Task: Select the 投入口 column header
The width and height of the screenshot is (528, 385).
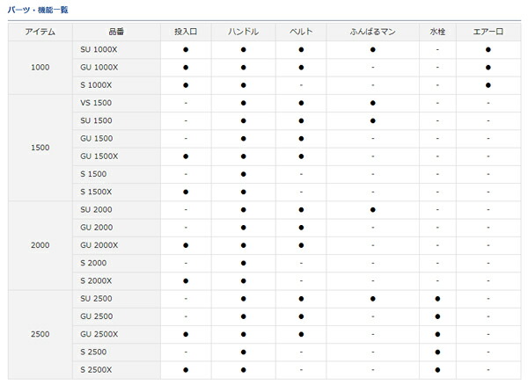Action: [x=186, y=32]
